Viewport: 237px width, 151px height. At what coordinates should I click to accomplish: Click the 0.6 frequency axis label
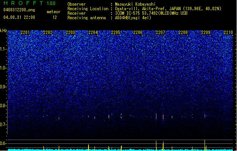[x=3, y=143]
